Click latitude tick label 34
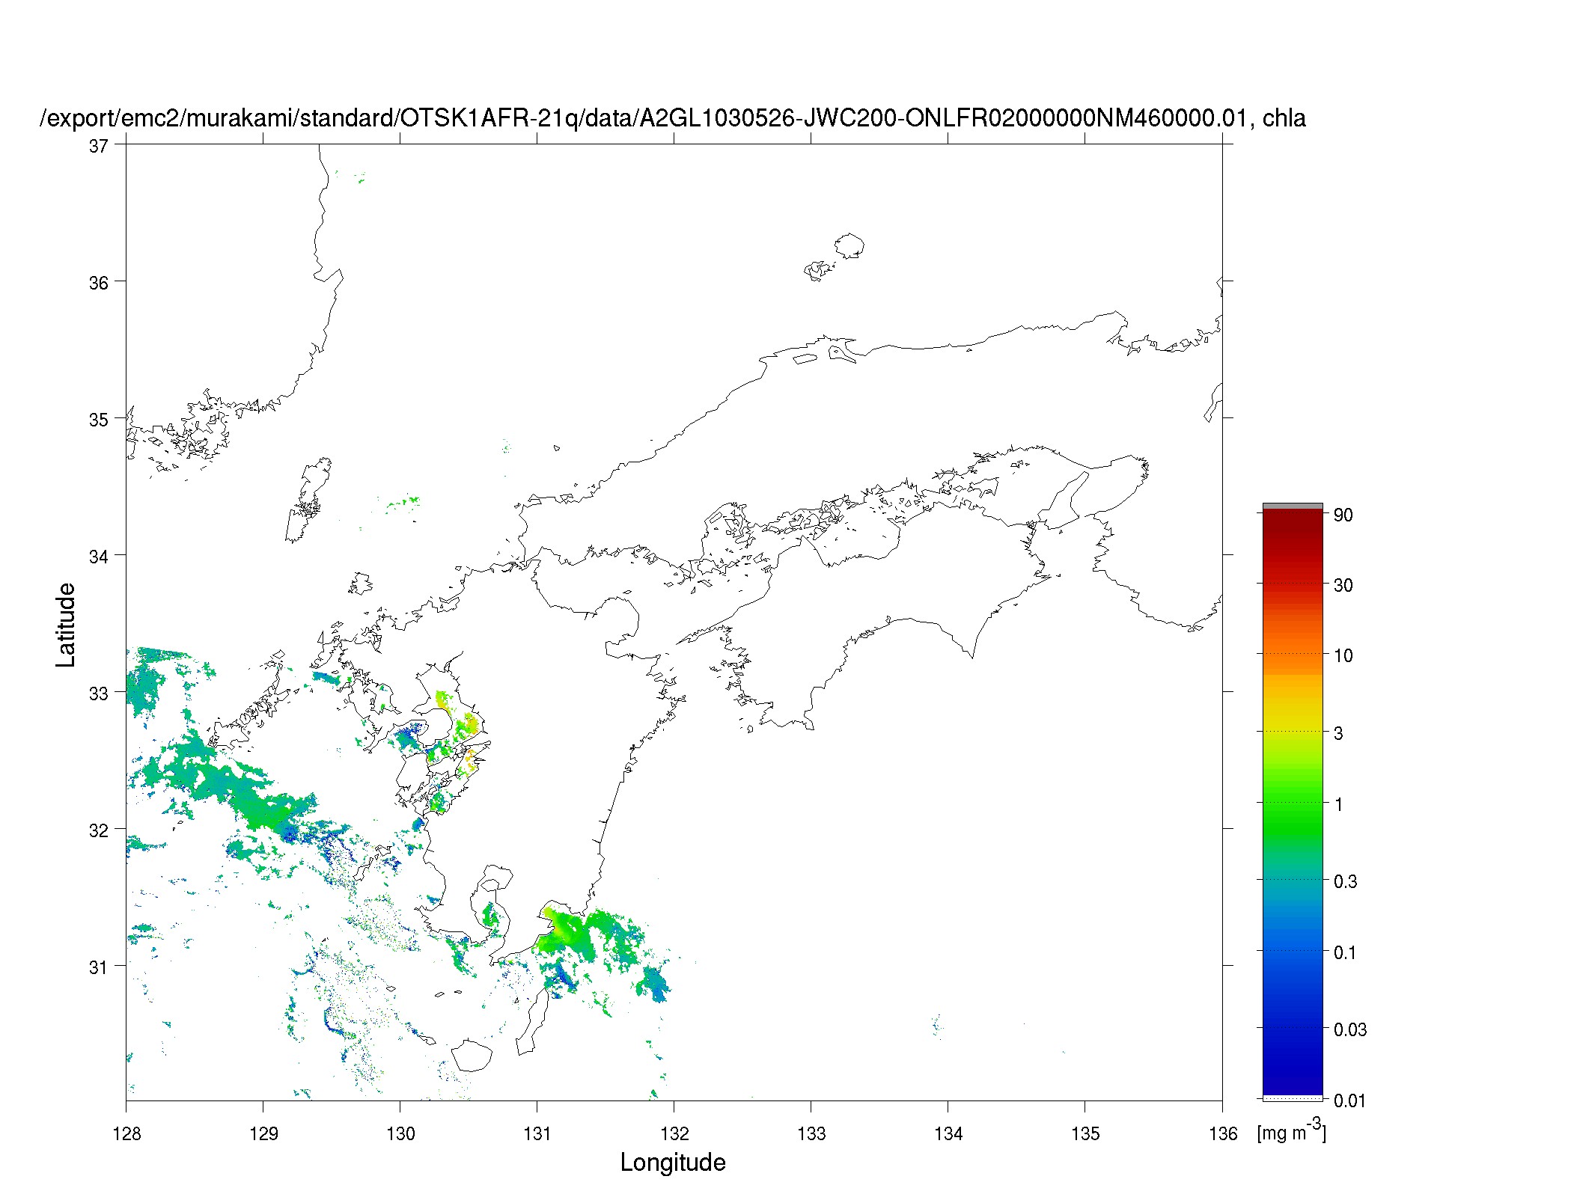 point(98,557)
